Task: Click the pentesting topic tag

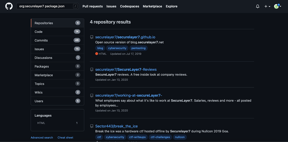Action: tap(139, 48)
